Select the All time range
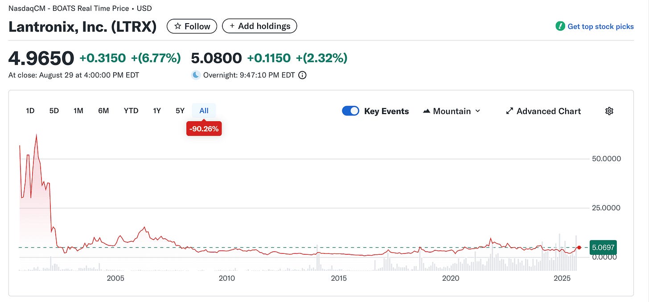The image size is (649, 302). pos(204,111)
